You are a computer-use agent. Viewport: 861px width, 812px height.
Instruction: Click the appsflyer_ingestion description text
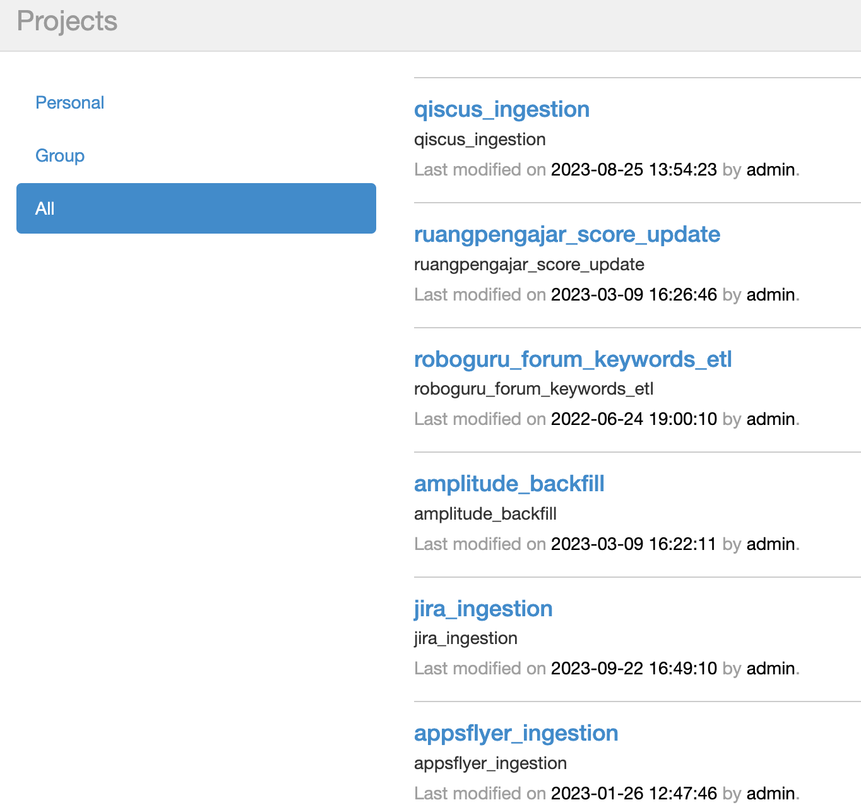click(x=490, y=763)
